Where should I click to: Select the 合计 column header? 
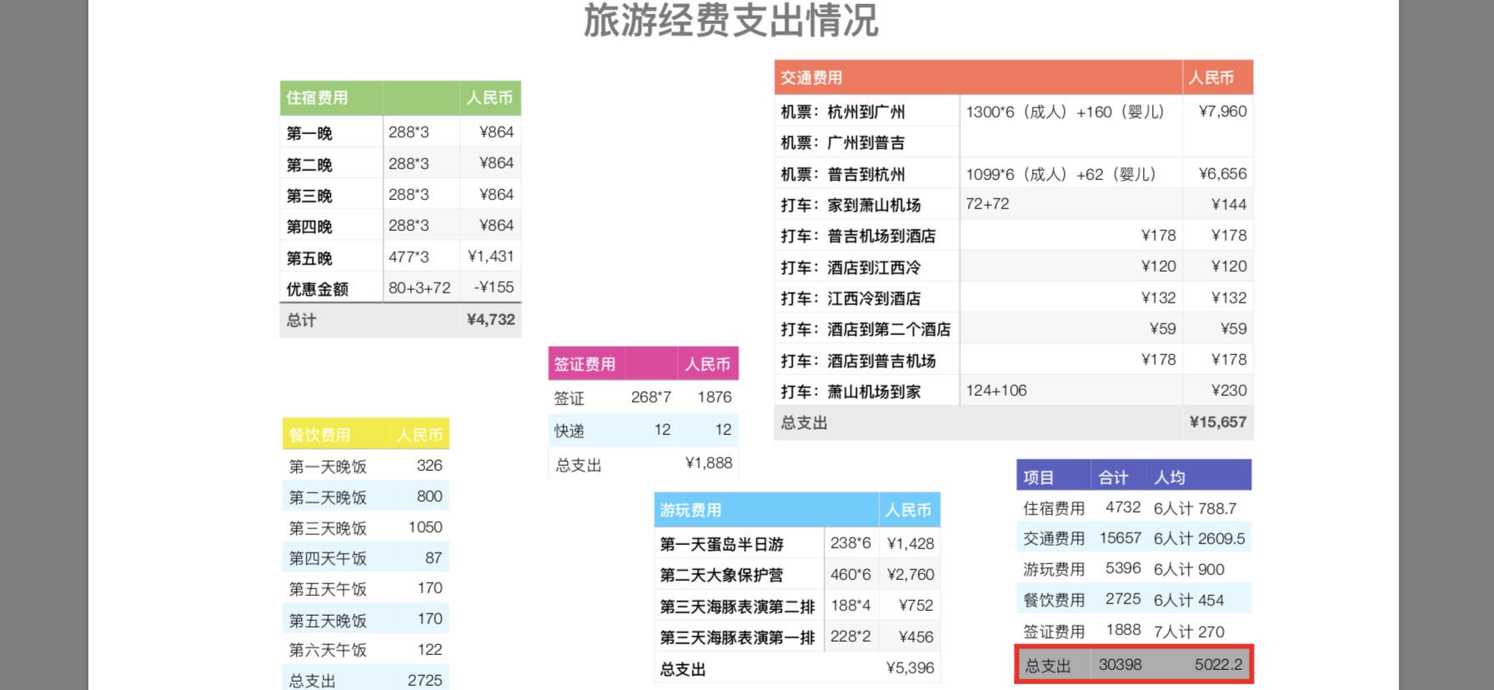click(x=1113, y=477)
